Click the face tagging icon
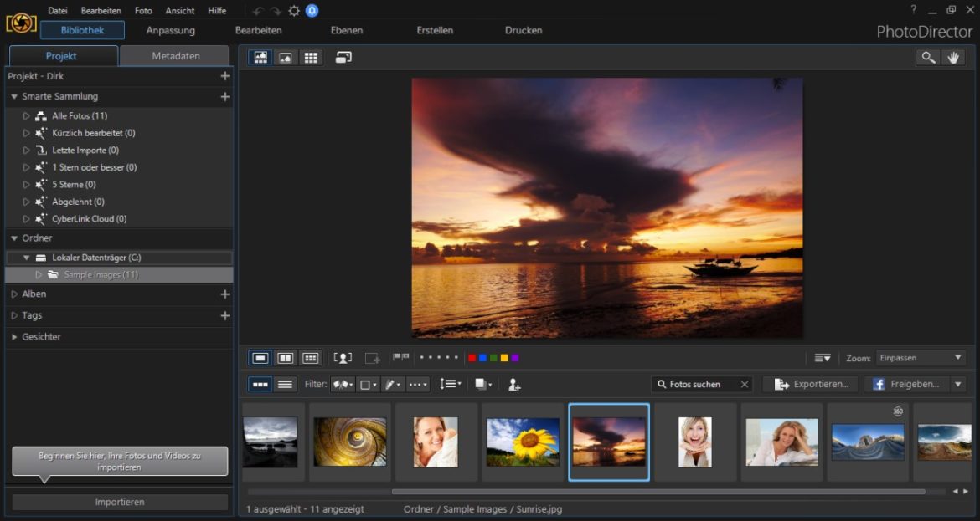This screenshot has width=980, height=521. (343, 358)
